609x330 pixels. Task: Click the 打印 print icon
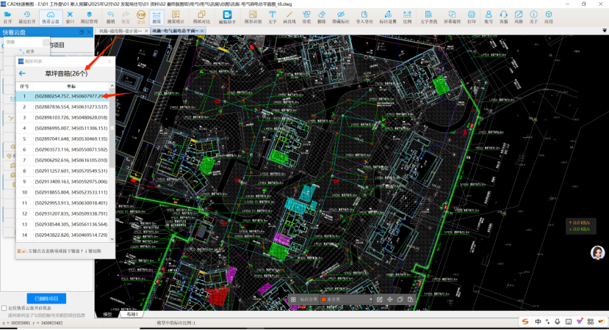[x=472, y=17]
